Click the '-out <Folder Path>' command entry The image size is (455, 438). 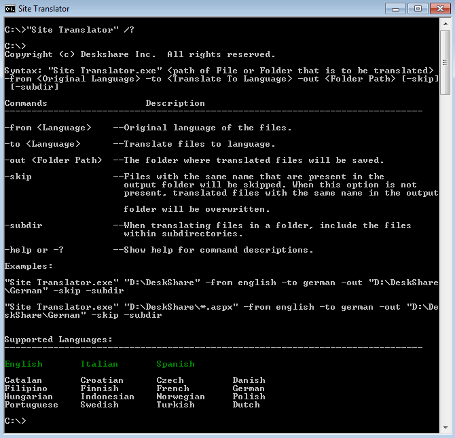pyautogui.click(x=54, y=160)
